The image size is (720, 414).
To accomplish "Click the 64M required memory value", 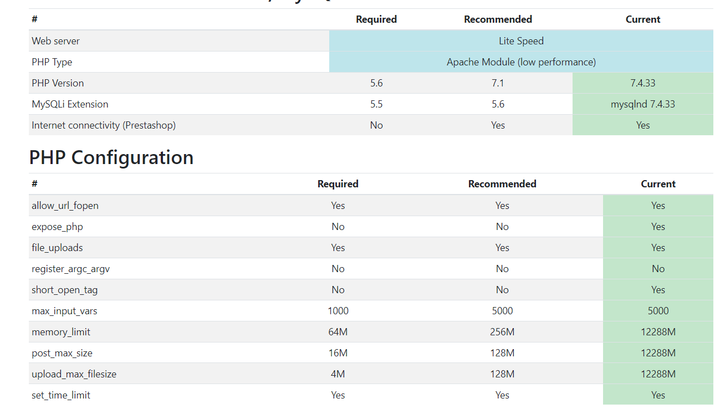I will (x=338, y=332).
